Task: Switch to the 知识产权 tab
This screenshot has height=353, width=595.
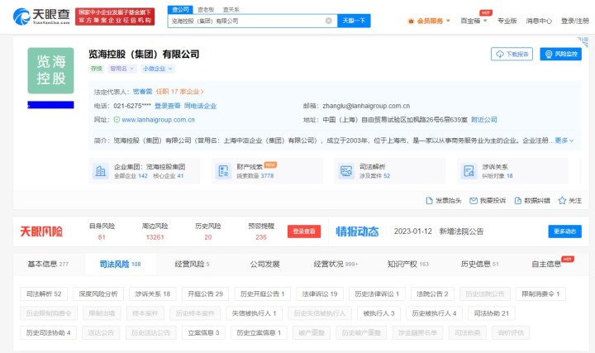Action: point(408,264)
